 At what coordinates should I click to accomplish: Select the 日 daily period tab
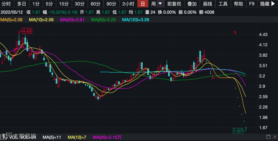pyautogui.click(x=143, y=4)
